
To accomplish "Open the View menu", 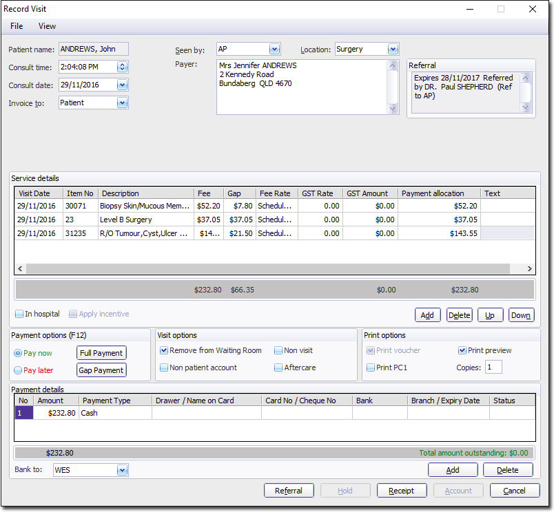I will 47,26.
